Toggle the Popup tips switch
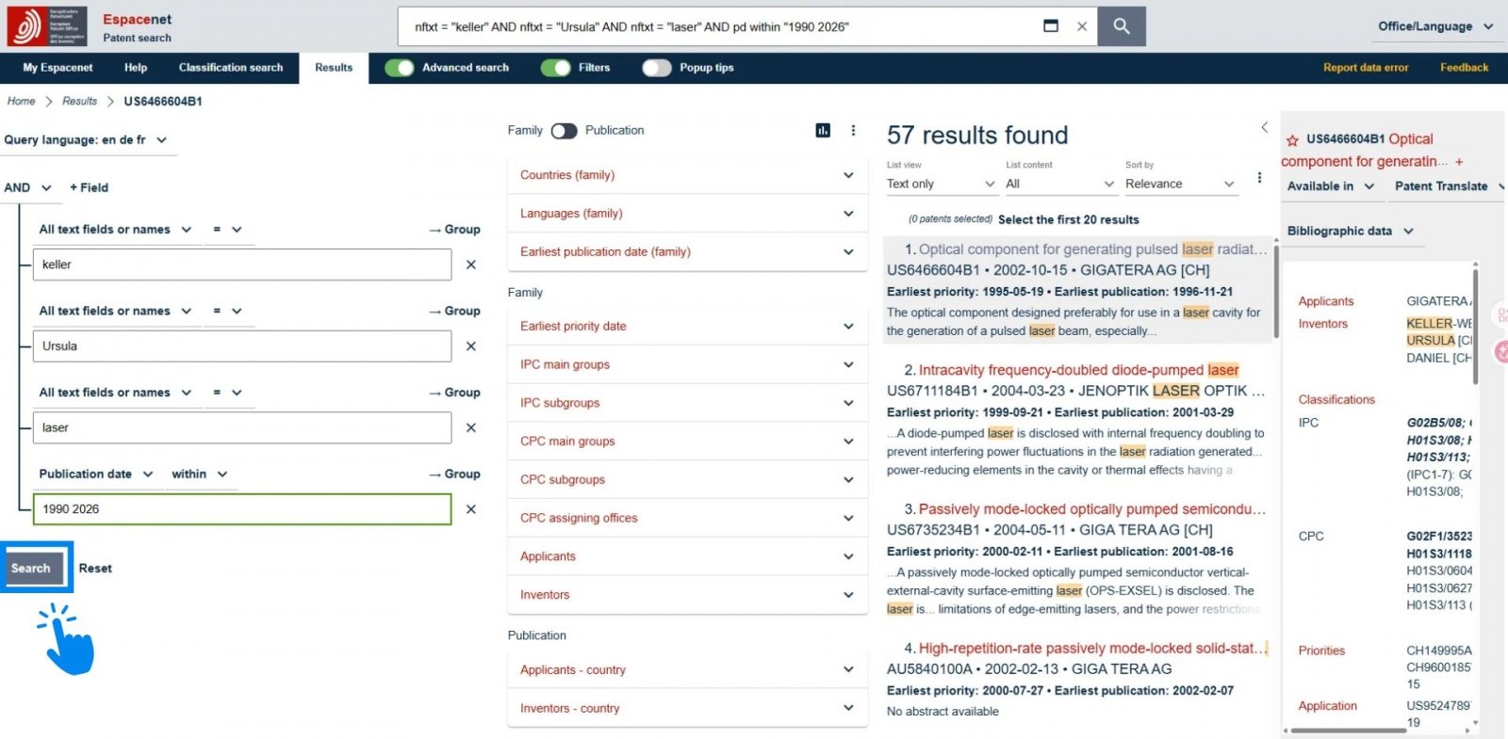The width and height of the screenshot is (1508, 739). (657, 68)
